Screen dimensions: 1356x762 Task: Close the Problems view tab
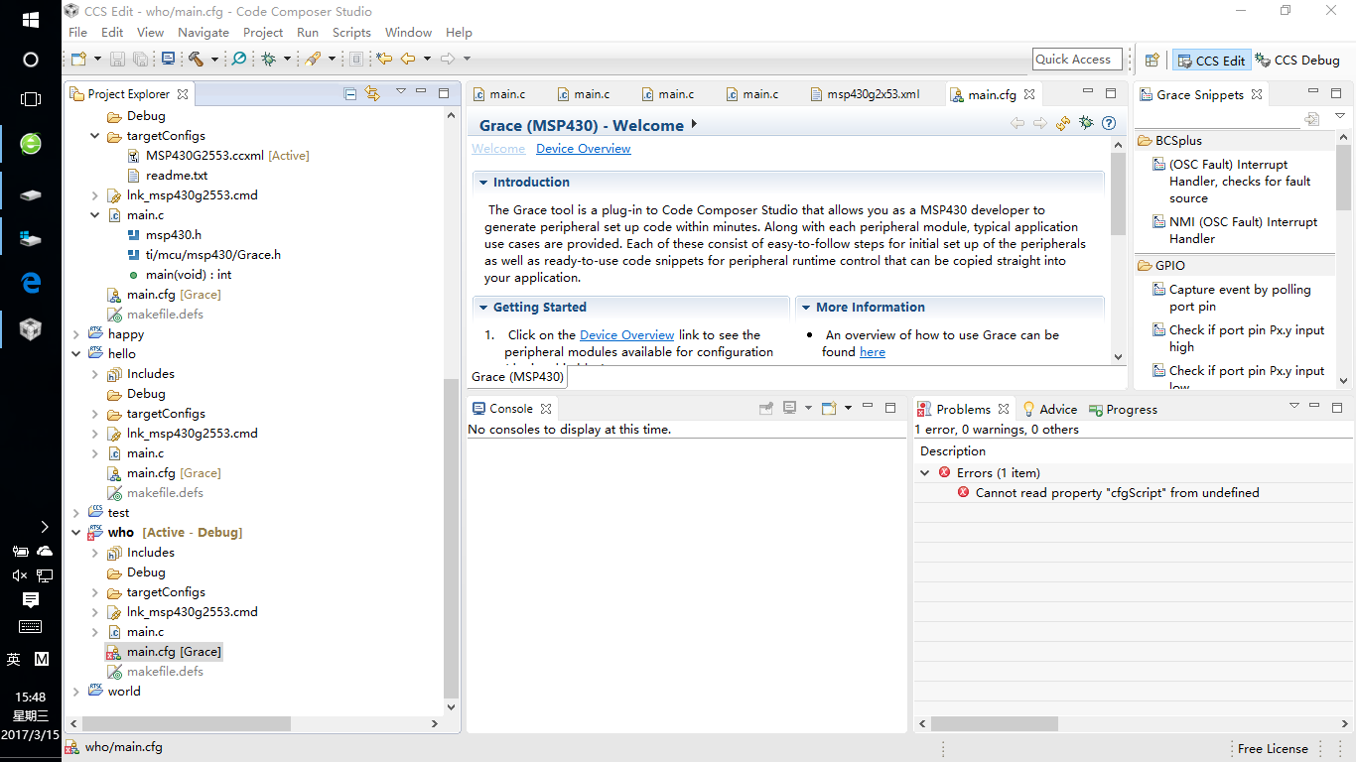(1004, 409)
